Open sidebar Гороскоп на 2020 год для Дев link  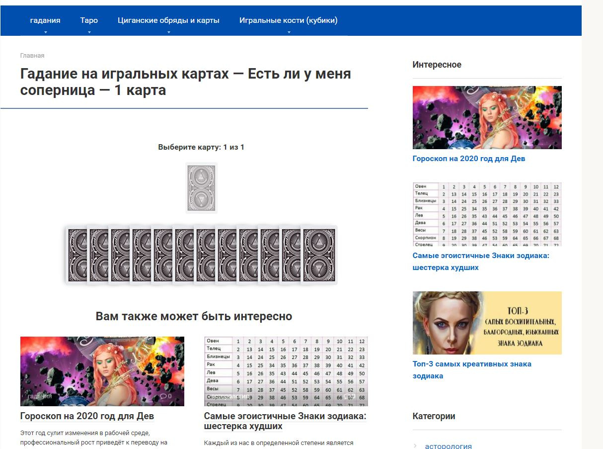coord(468,159)
